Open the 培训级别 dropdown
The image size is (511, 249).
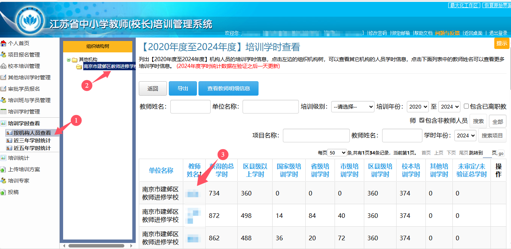click(x=353, y=107)
